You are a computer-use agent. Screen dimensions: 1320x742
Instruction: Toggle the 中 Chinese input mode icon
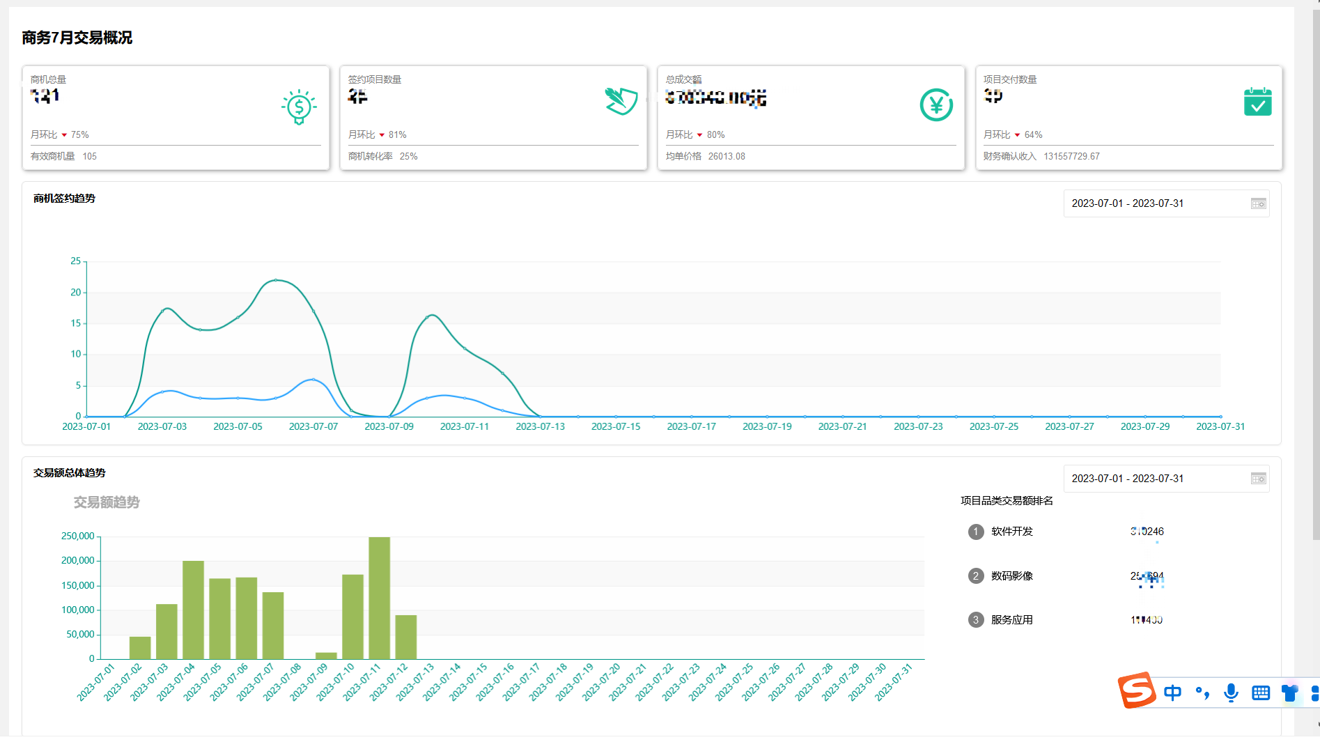(1172, 693)
